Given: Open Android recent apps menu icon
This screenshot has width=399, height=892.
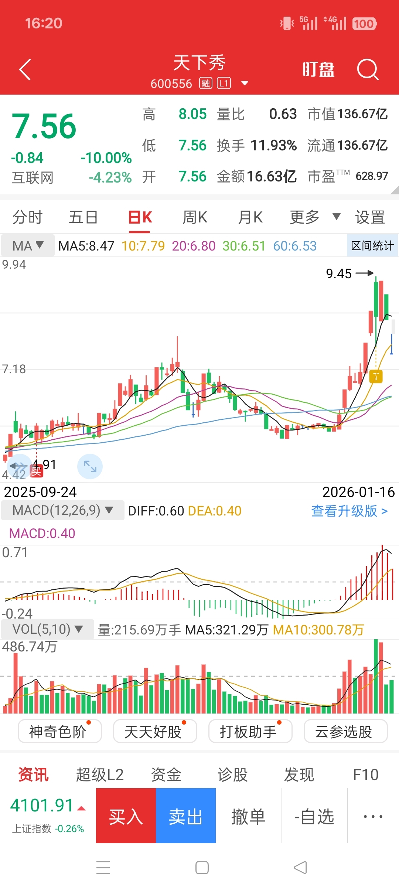Looking at the screenshot, I should [103, 867].
